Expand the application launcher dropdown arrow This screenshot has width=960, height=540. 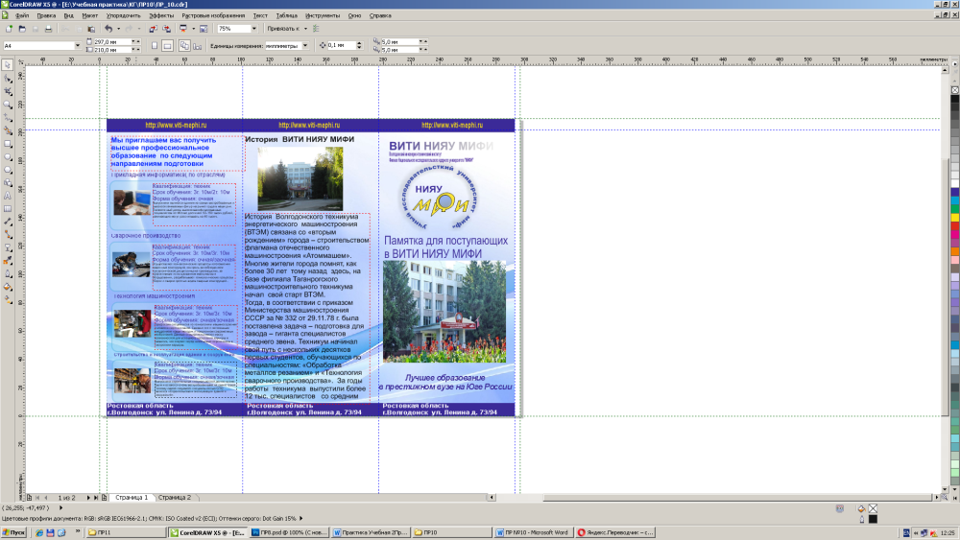tap(193, 29)
